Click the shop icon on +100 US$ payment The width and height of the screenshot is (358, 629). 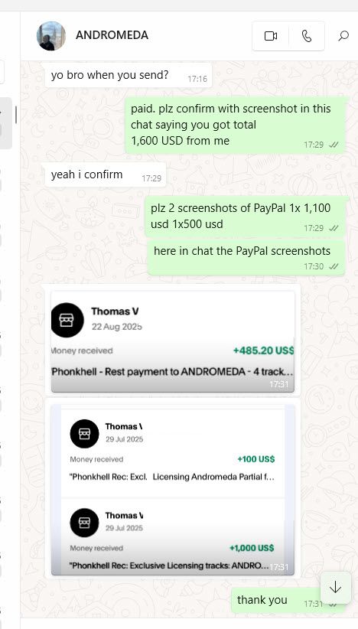(84, 434)
